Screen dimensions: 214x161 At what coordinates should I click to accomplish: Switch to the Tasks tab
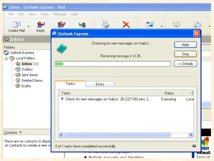pos(70,84)
